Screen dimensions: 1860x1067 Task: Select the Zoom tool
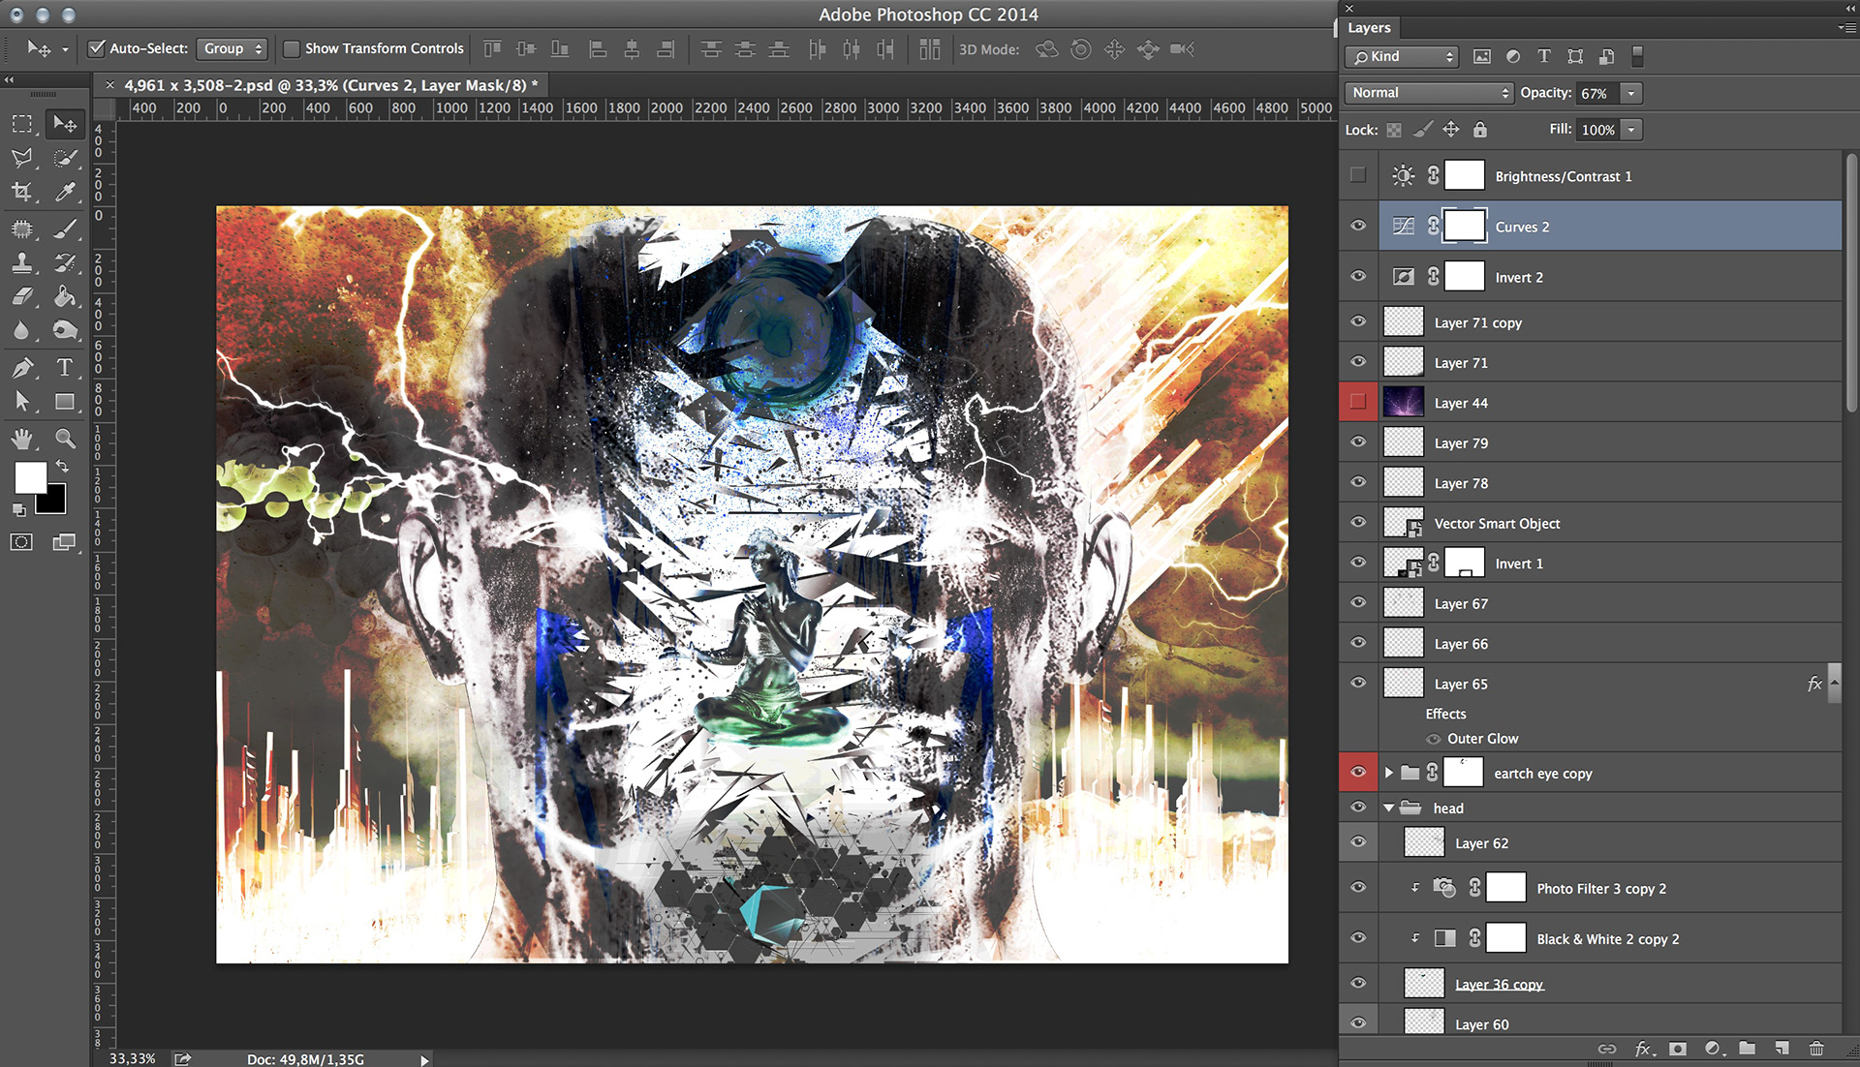pyautogui.click(x=65, y=439)
